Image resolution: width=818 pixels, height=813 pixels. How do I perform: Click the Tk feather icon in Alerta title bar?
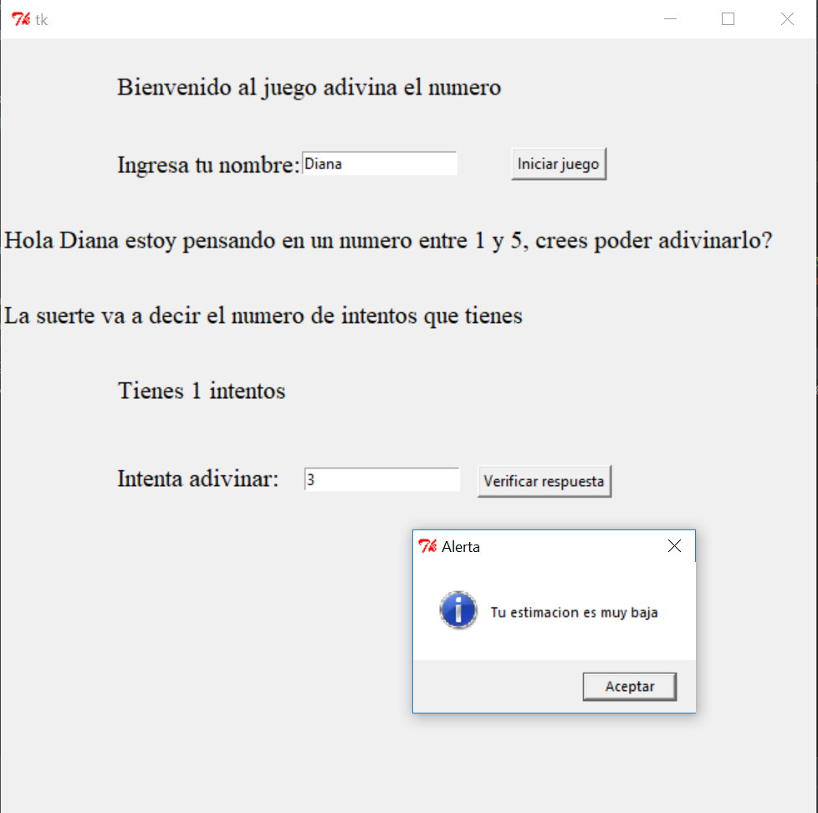(427, 546)
